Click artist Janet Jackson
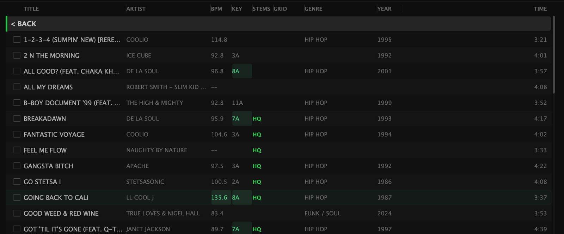 coord(148,229)
